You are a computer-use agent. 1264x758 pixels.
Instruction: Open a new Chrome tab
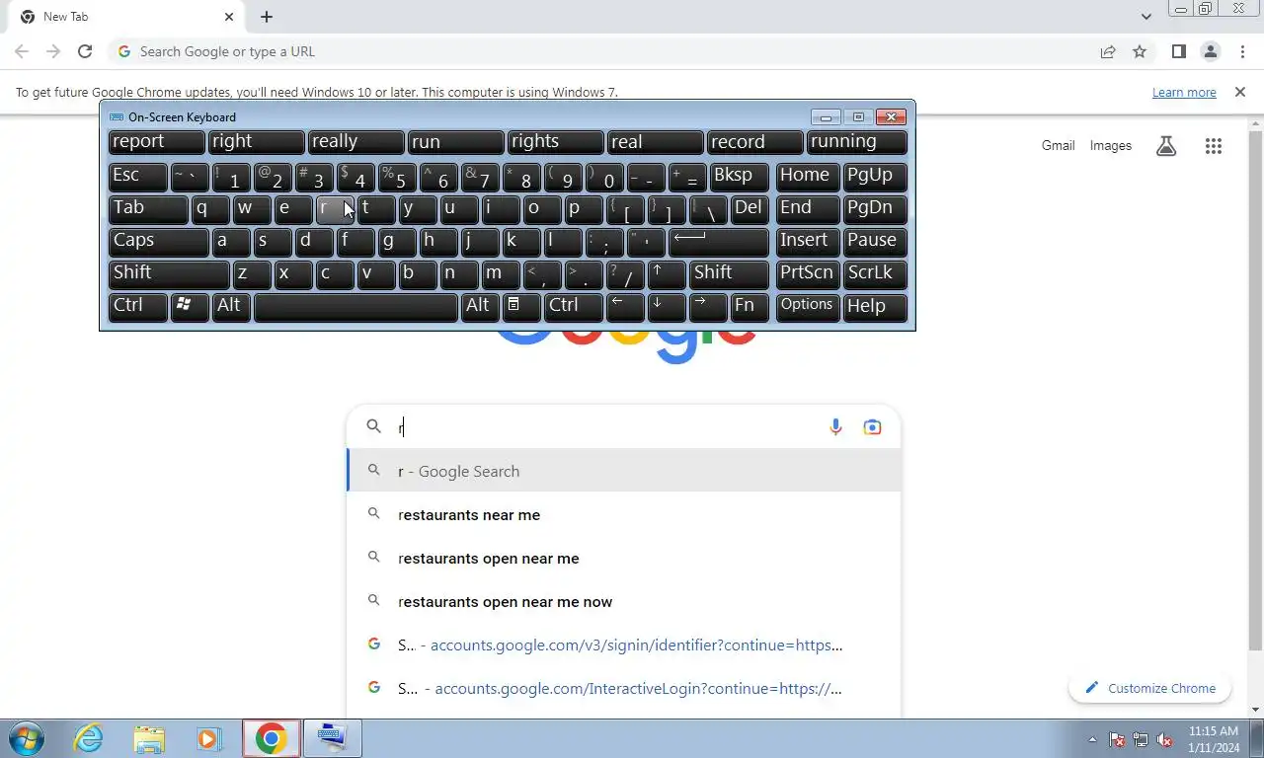click(267, 17)
